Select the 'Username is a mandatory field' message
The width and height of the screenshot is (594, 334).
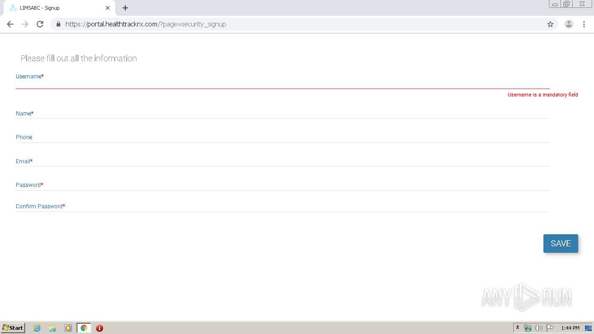pos(543,95)
